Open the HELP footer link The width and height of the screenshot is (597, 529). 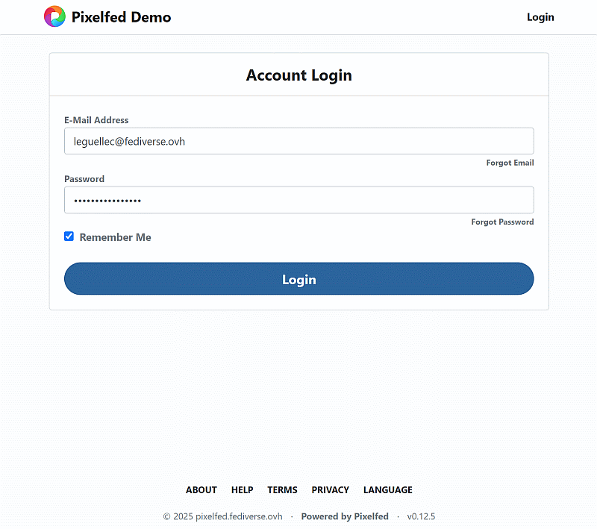tap(242, 490)
